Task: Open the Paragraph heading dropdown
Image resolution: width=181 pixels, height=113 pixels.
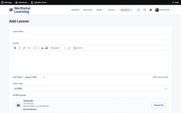Action: pos(58,48)
